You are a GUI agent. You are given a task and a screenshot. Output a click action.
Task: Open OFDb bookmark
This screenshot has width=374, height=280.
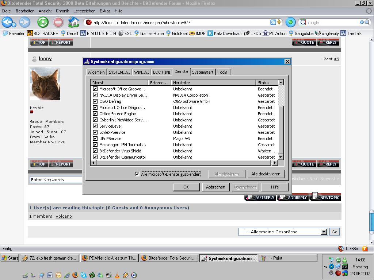(x=253, y=33)
